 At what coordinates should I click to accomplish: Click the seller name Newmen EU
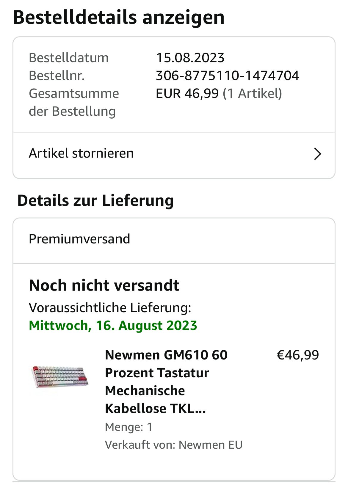(x=211, y=445)
